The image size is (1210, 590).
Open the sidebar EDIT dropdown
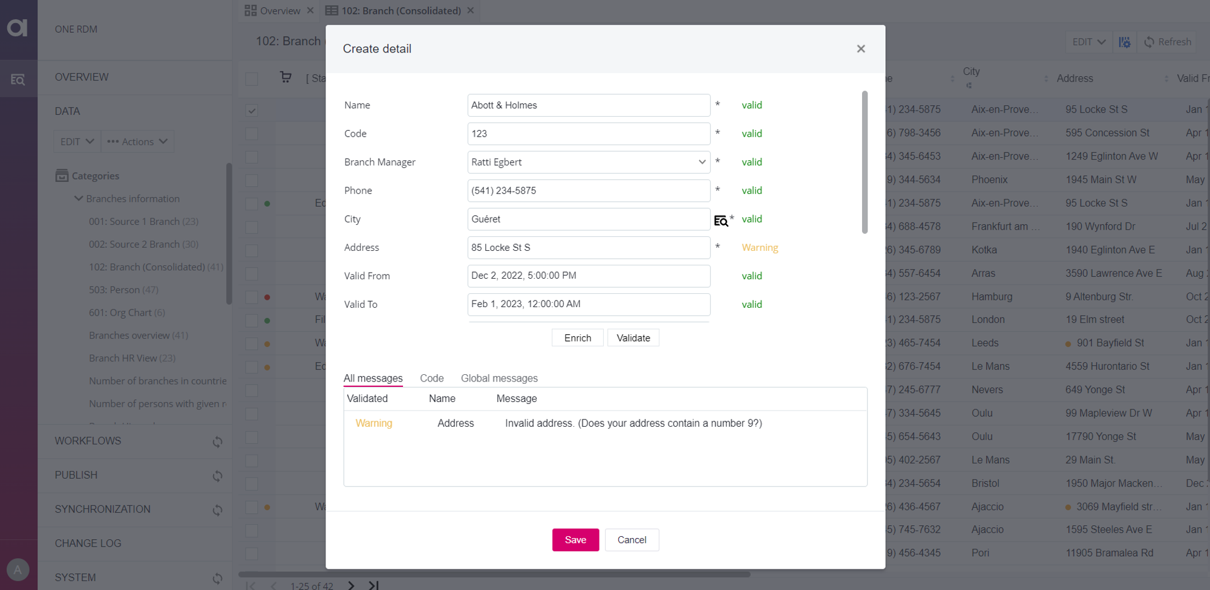pos(77,141)
